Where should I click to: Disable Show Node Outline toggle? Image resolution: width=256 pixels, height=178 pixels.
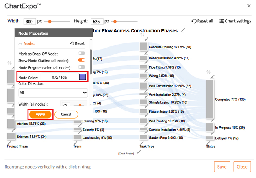coord(82,60)
